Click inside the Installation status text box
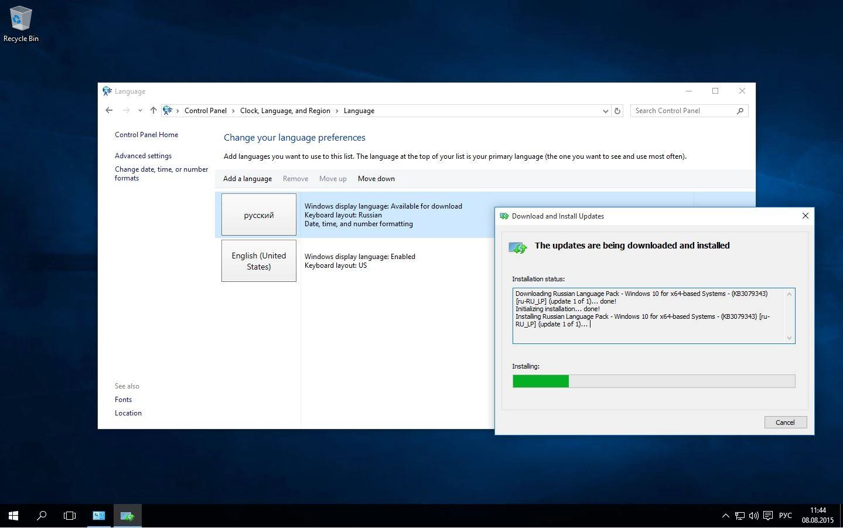The width and height of the screenshot is (843, 528). (x=654, y=316)
